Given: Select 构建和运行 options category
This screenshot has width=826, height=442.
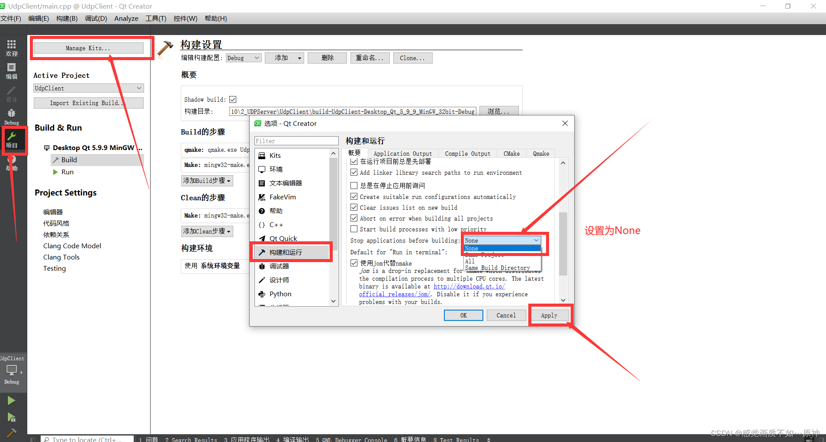Looking at the screenshot, I should [292, 252].
